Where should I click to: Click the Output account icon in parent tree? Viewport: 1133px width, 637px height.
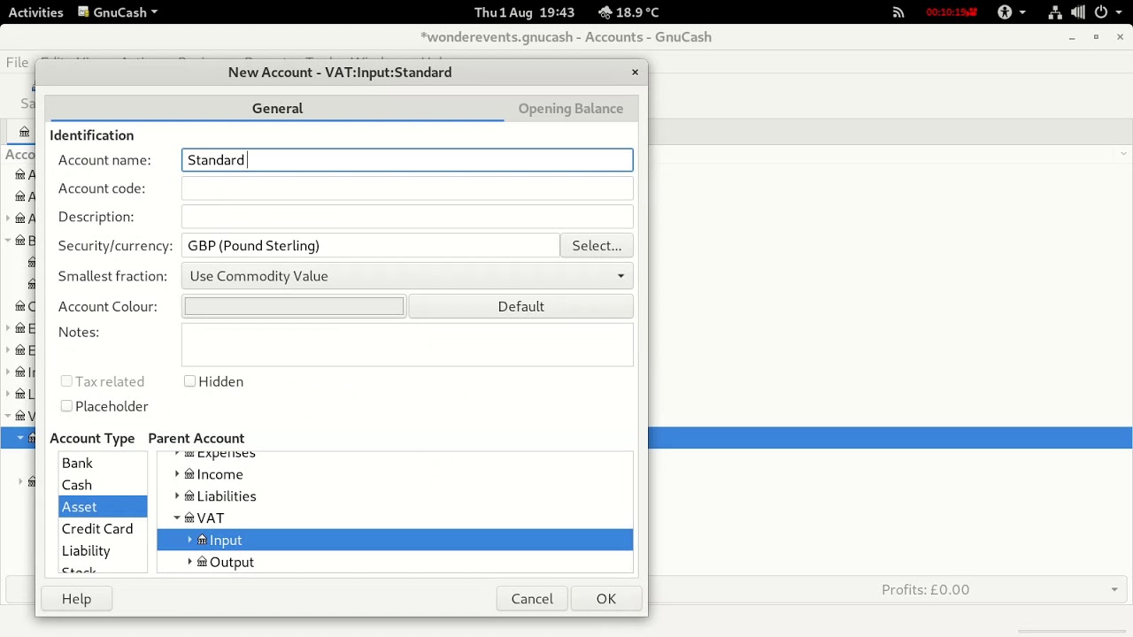[202, 562]
